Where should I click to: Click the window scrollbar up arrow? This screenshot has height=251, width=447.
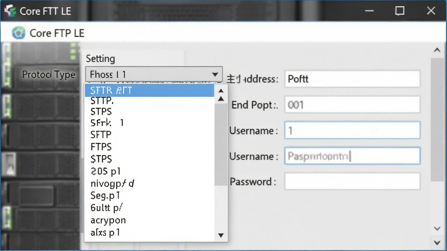coord(437,51)
